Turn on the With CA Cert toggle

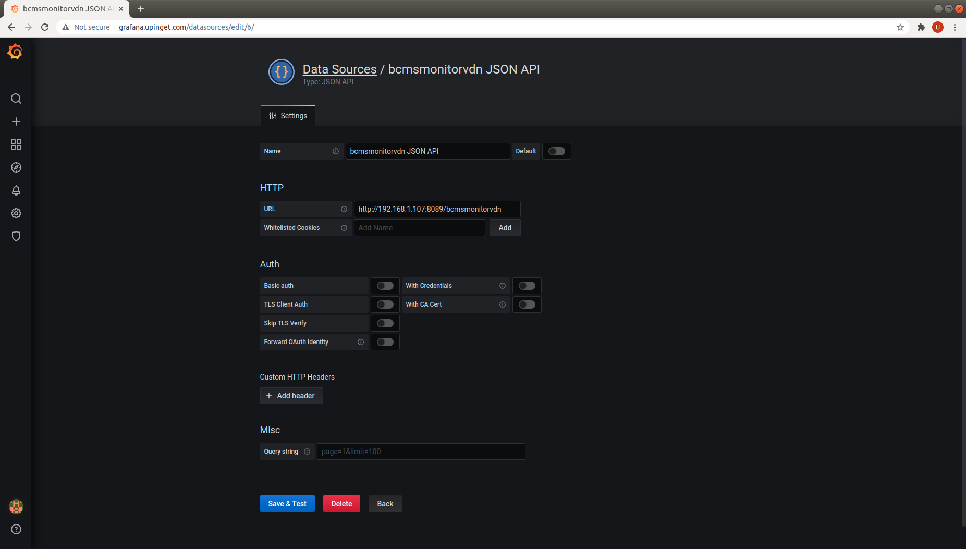[527, 304]
